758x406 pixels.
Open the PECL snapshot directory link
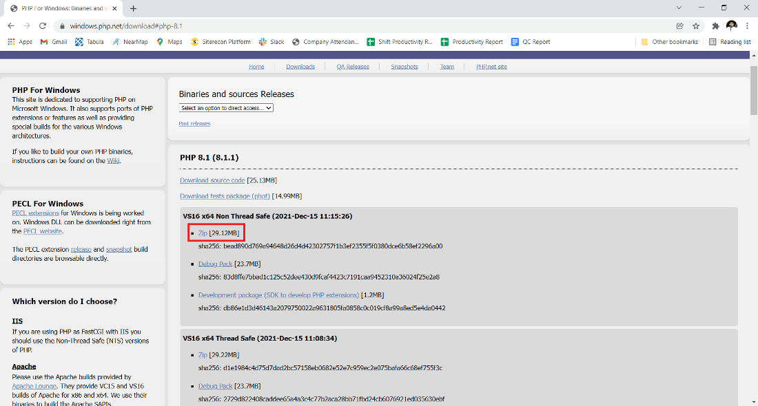tap(119, 250)
